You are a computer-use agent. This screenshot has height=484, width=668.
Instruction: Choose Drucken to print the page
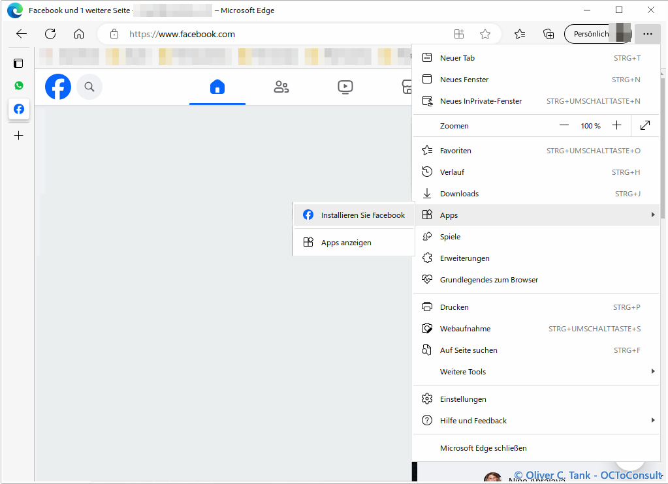[536, 307]
